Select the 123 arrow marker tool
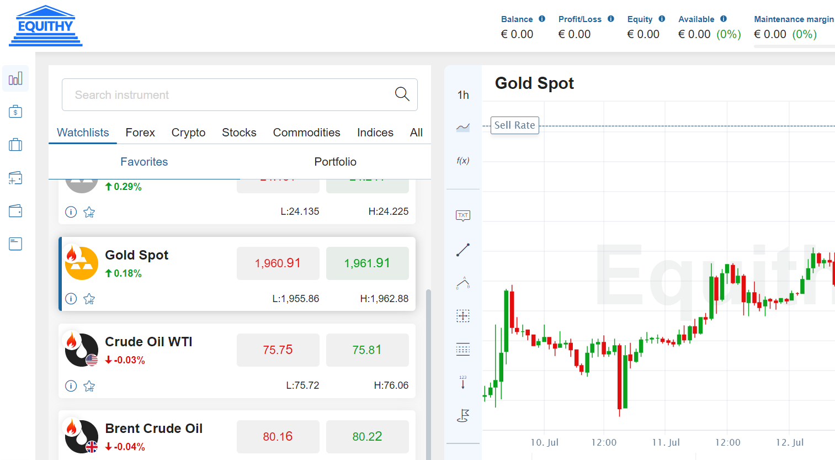Viewport: 835px width, 460px height. 463,382
